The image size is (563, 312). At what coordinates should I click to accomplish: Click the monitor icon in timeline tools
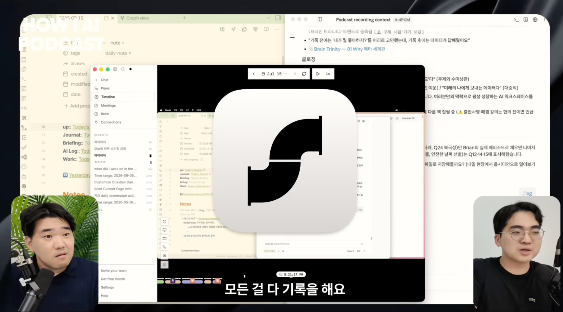click(164, 230)
